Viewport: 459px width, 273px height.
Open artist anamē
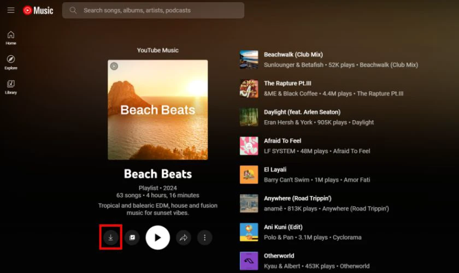[x=273, y=209]
